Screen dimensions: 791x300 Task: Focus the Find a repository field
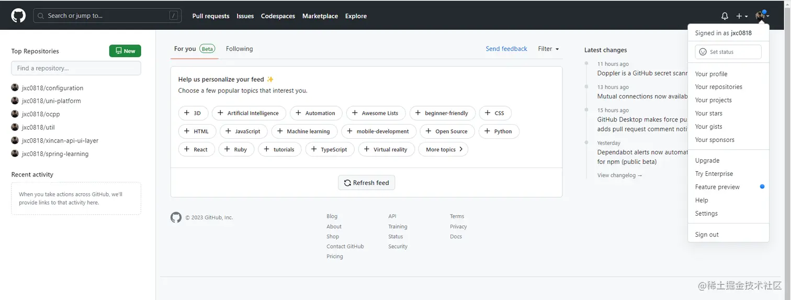coord(76,68)
